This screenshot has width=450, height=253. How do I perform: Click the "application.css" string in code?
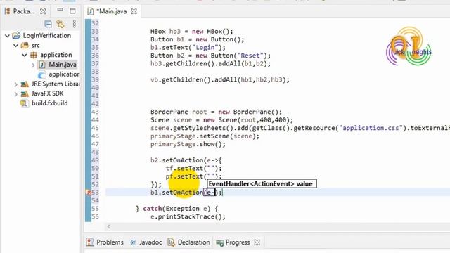371,128
